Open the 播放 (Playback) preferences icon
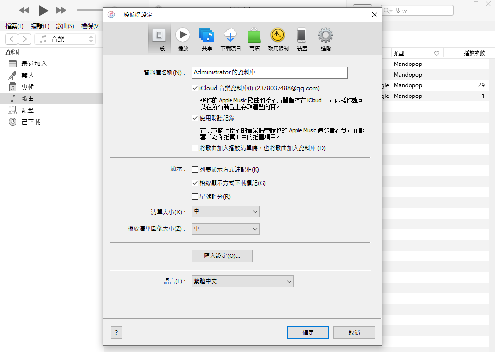This screenshot has height=352, width=495. (183, 39)
